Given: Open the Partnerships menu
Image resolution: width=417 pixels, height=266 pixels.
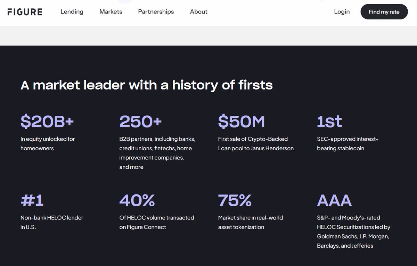Looking at the screenshot, I should (x=156, y=12).
